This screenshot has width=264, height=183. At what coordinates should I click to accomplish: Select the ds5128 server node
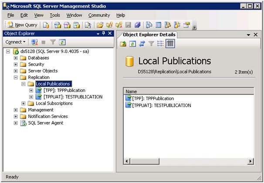55,51
